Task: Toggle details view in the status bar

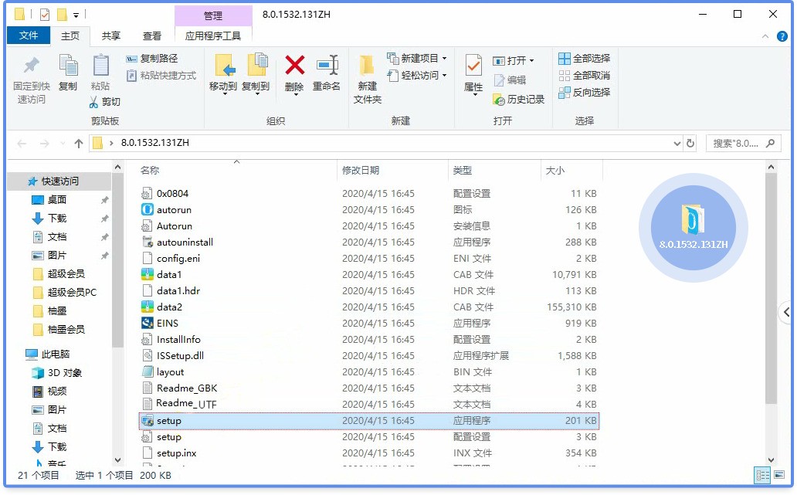Action: click(764, 475)
